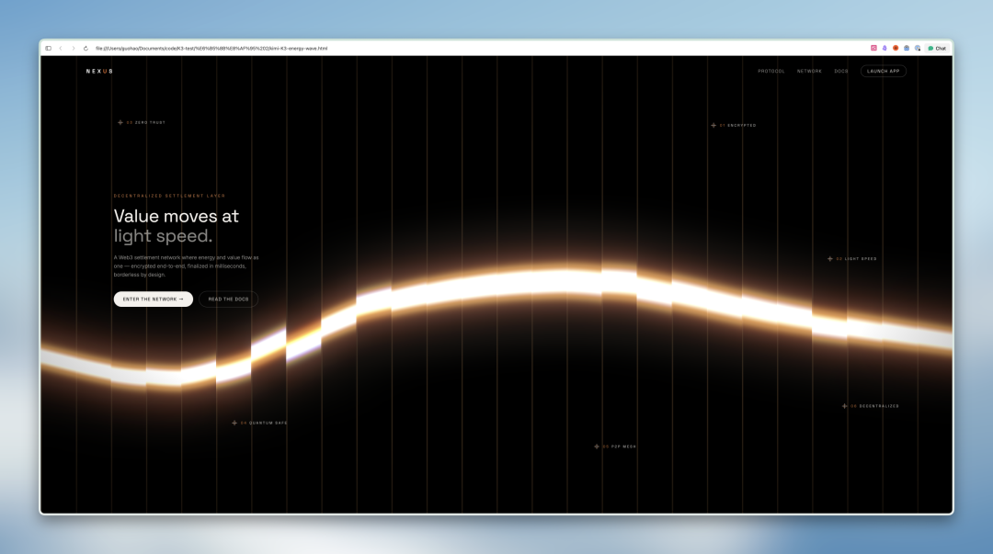Click the extension icon left of Chat
Screen dimensions: 993x554
click(918, 48)
